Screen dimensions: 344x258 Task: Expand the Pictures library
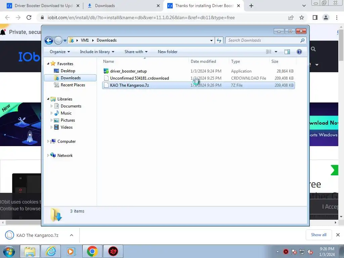pyautogui.click(x=51, y=120)
